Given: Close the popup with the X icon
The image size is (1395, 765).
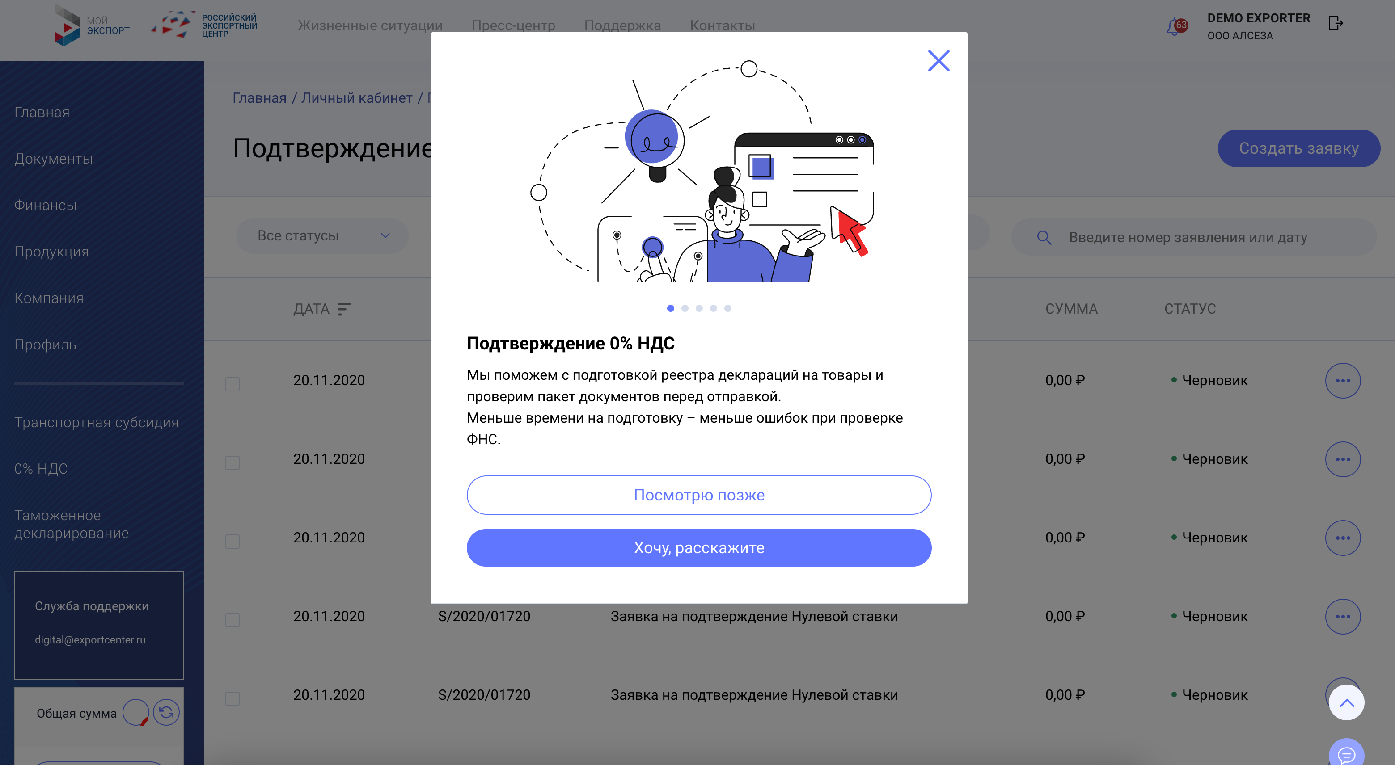Looking at the screenshot, I should pyautogui.click(x=938, y=61).
